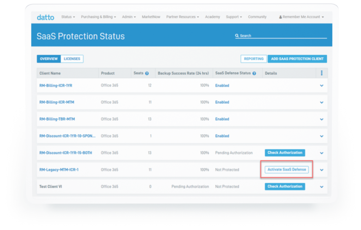
Task: Open the RM-Billing-TBR-MTM client link
Action: [x=57, y=119]
